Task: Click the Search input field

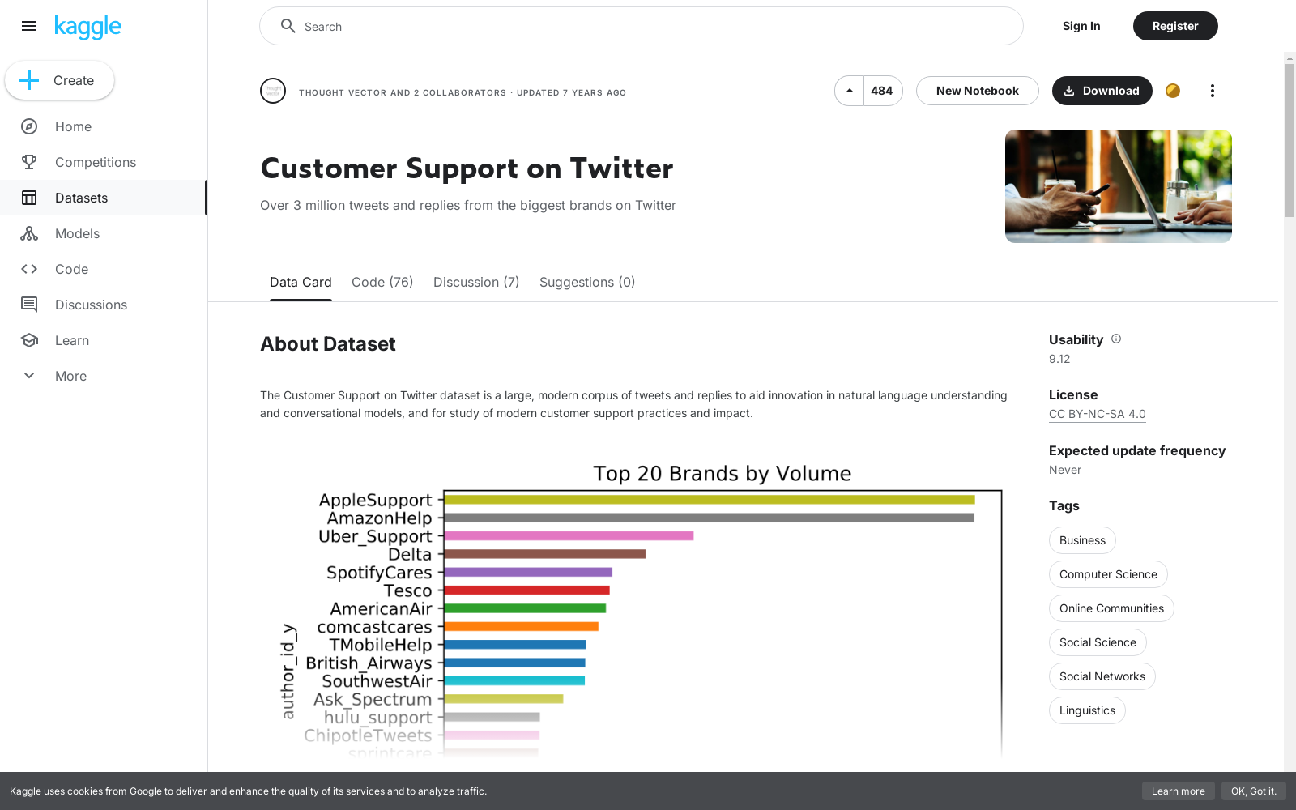Action: coord(648,27)
